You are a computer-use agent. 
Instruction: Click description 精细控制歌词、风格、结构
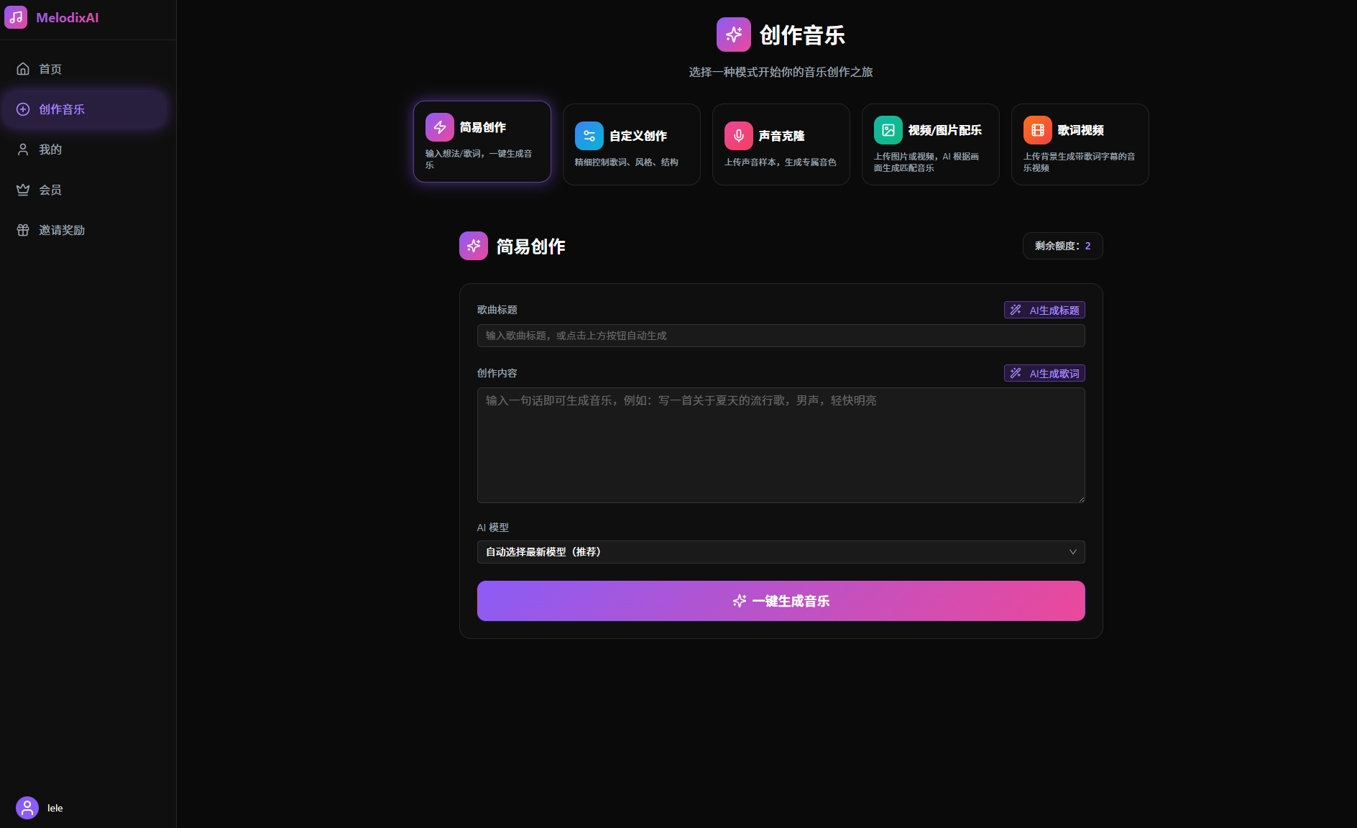[627, 162]
